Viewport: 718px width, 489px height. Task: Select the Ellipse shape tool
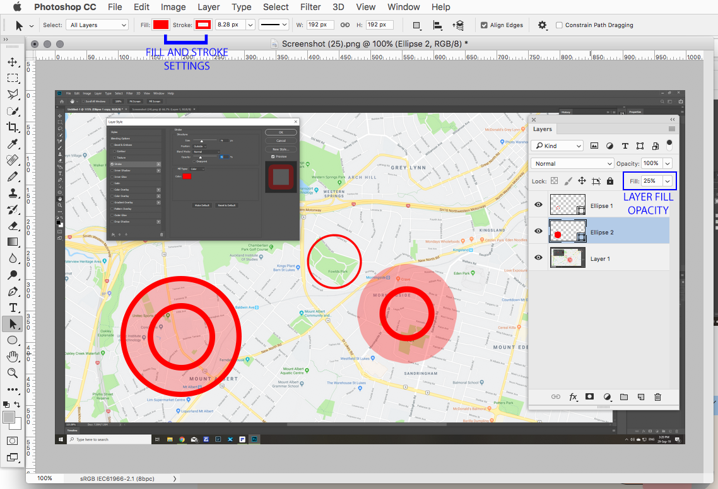click(12, 340)
